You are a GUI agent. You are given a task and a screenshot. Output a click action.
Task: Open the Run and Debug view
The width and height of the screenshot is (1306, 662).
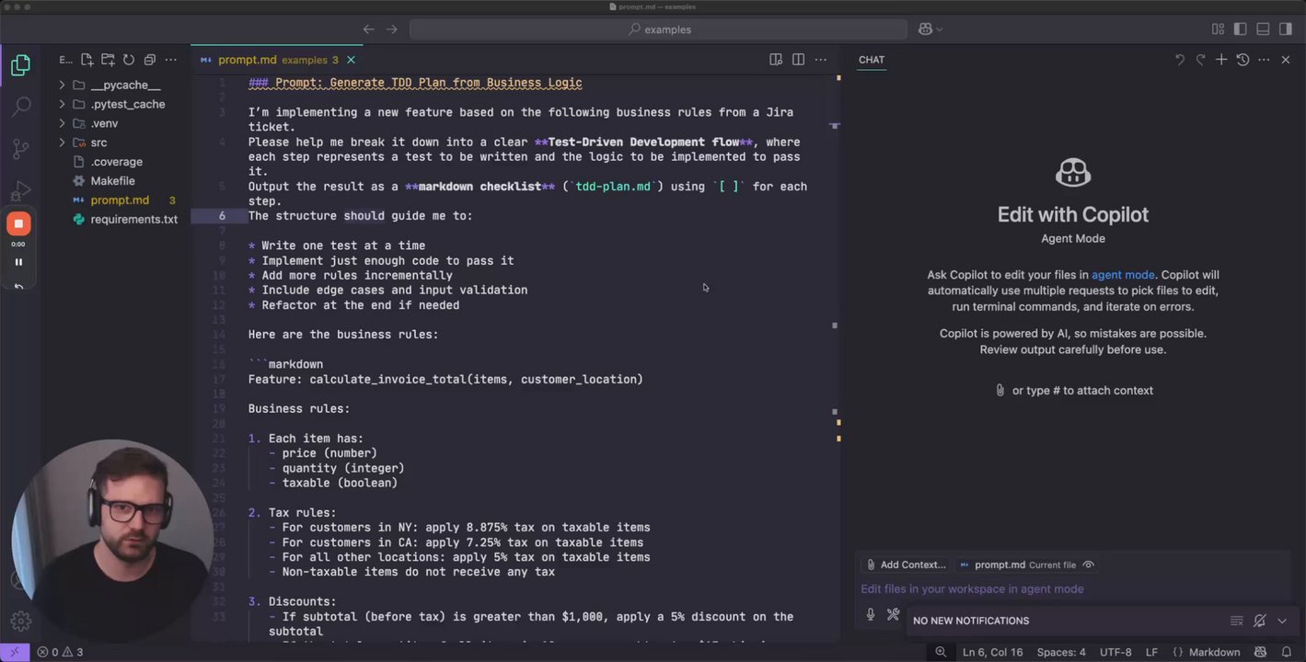click(x=20, y=190)
